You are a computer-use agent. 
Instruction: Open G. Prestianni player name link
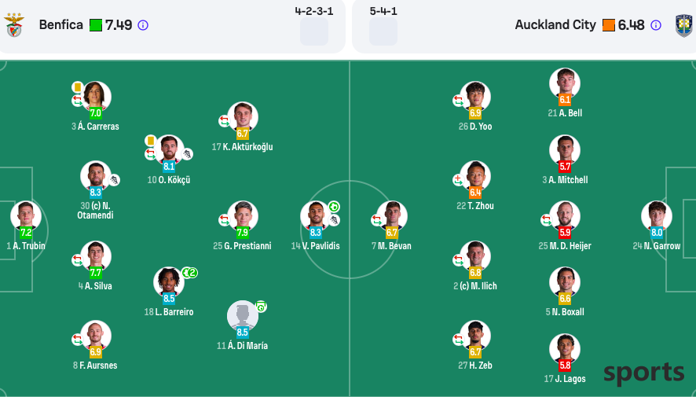[x=242, y=246]
